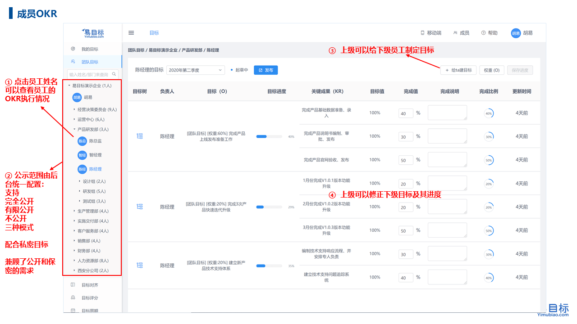Select 目标对齐 menu item
577x324 pixels.
click(90, 285)
